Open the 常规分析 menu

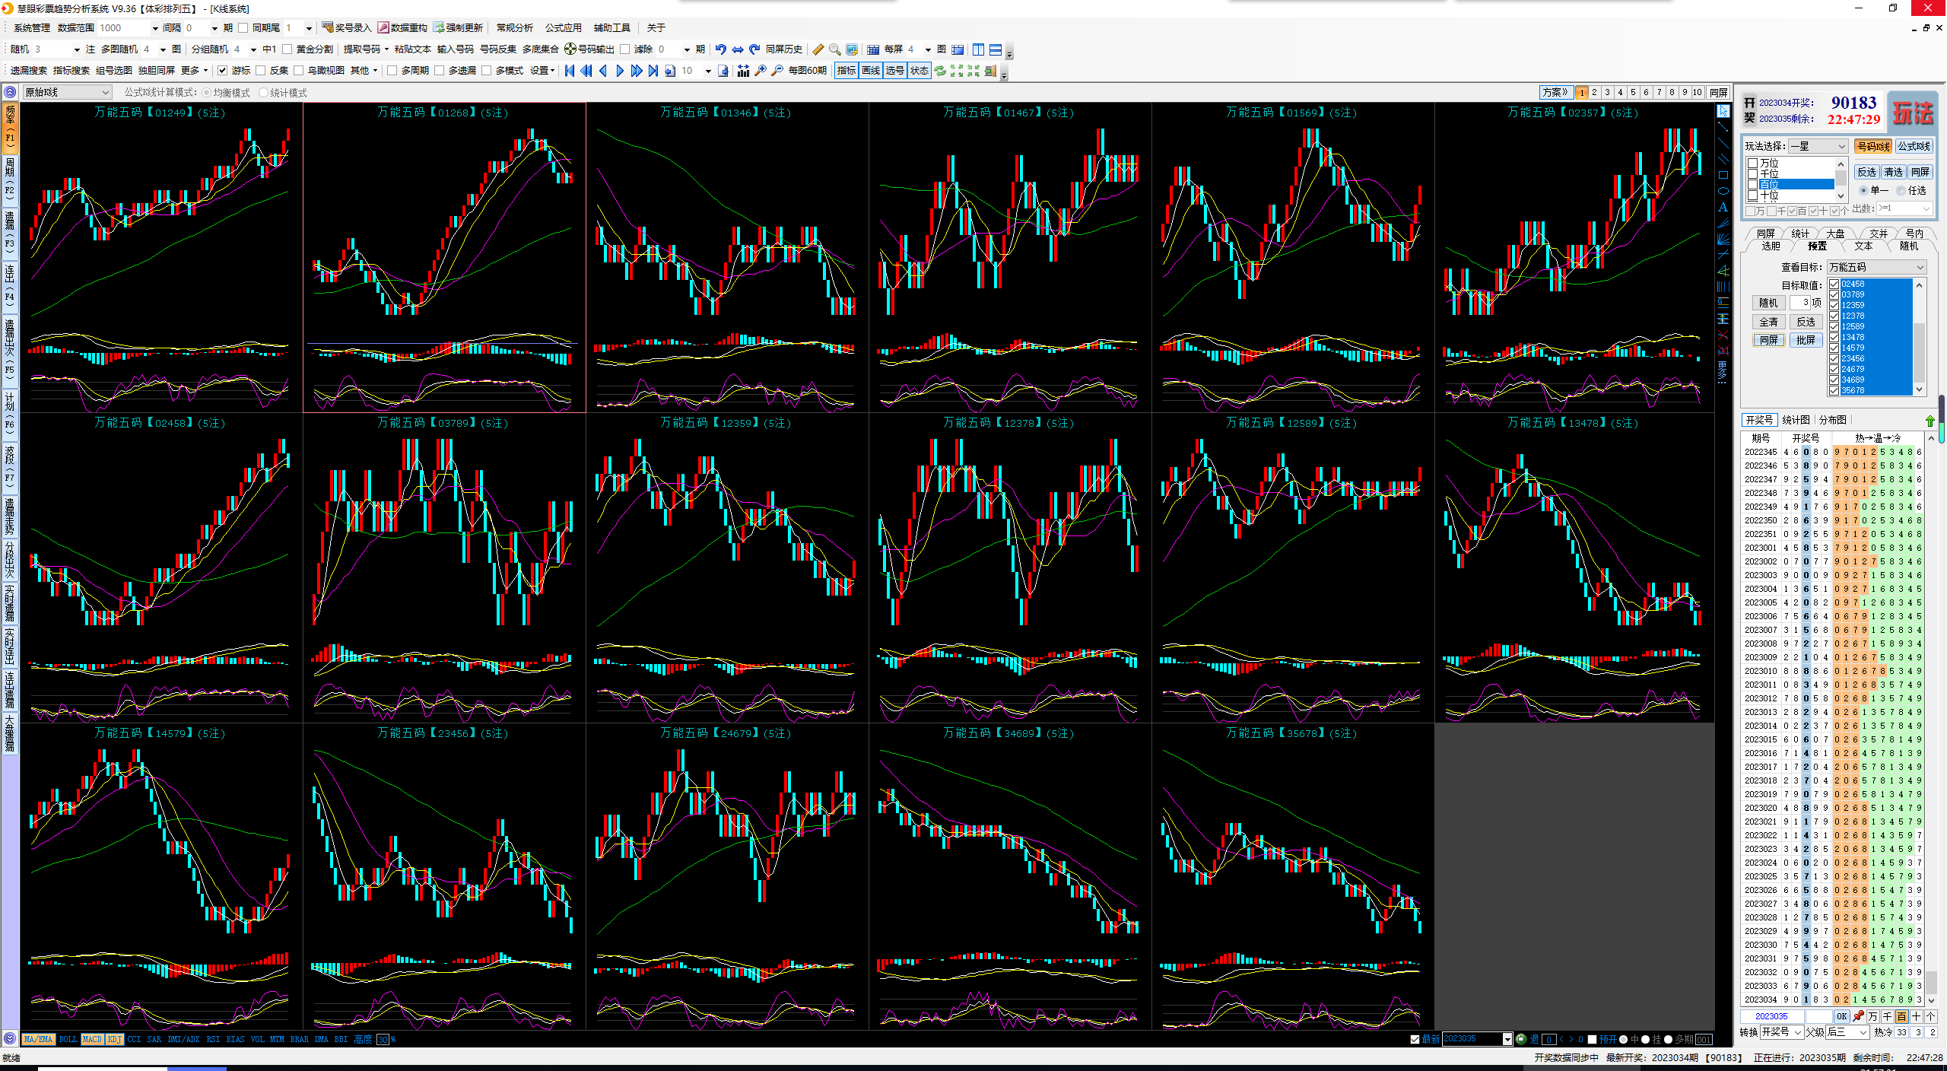[x=515, y=27]
